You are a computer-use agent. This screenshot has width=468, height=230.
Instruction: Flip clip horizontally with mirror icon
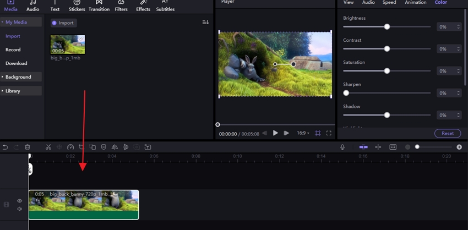pyautogui.click(x=115, y=147)
